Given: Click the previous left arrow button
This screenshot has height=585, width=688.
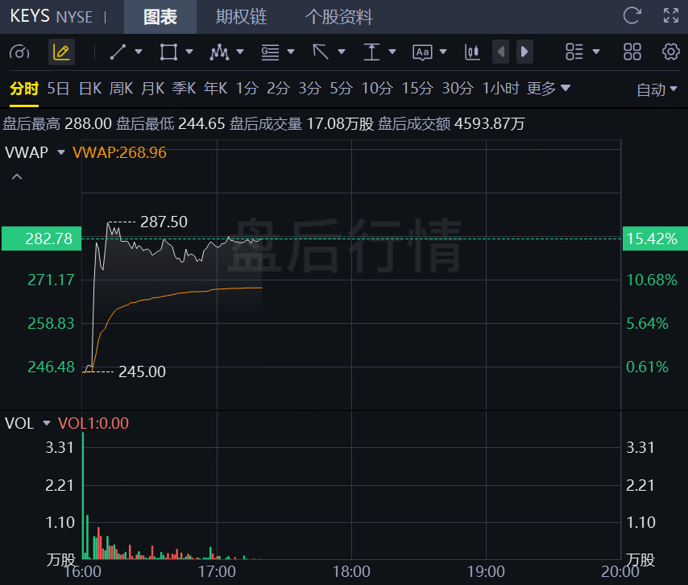Looking at the screenshot, I should tap(500, 52).
